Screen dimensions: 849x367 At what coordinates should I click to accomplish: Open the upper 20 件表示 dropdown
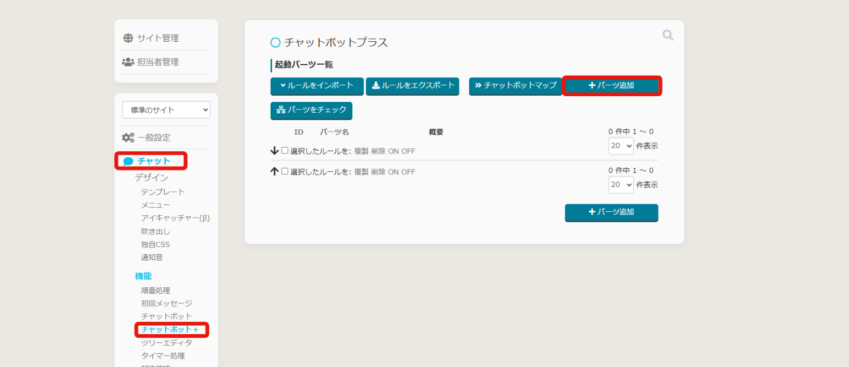tap(621, 146)
